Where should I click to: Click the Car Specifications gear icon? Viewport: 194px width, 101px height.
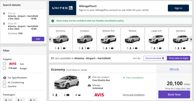[5, 78]
